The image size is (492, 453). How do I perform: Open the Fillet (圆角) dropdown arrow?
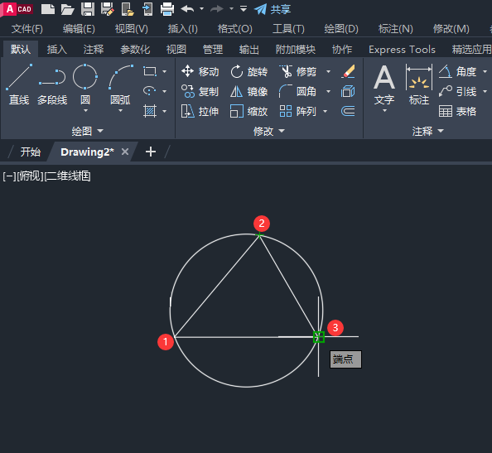pyautogui.click(x=328, y=91)
